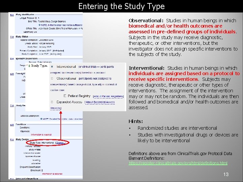Open the About Expanded Access Records link

click(x=100, y=102)
